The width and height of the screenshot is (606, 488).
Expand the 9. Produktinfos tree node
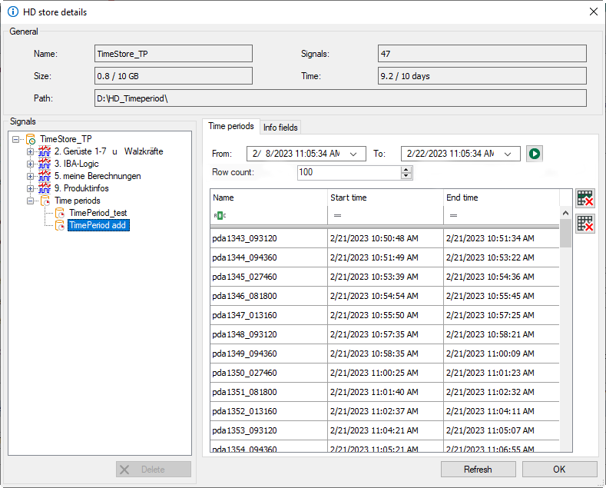31,188
